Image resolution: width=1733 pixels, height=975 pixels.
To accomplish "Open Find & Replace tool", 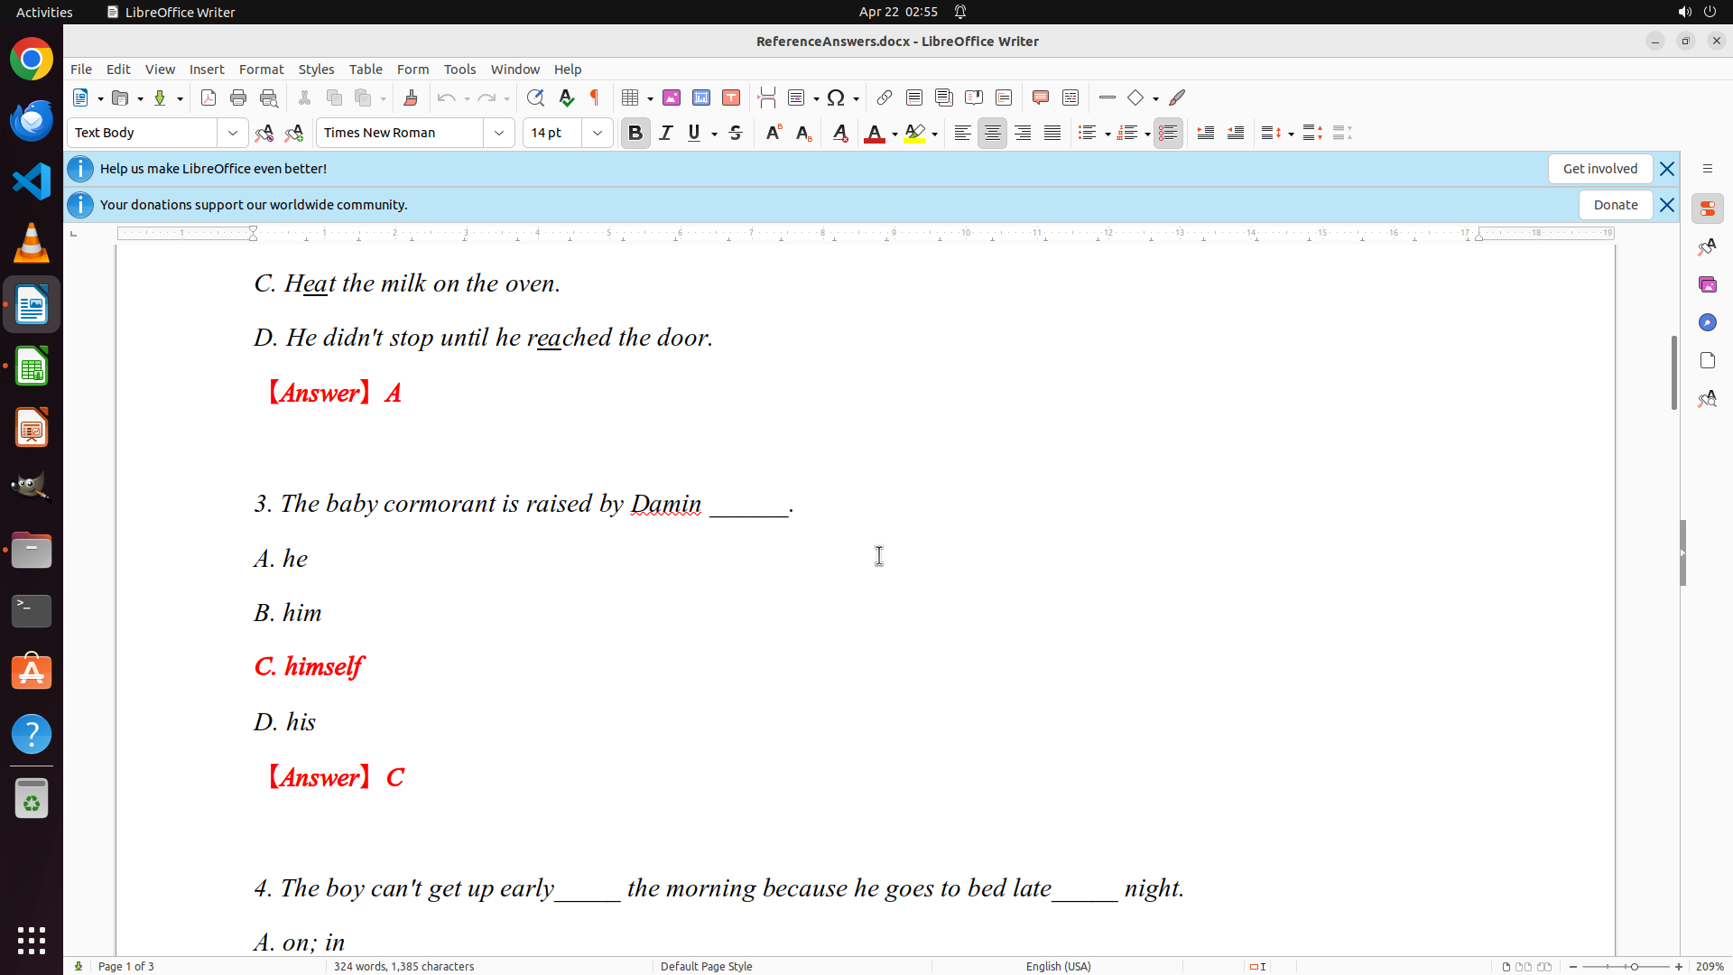I will tap(535, 97).
